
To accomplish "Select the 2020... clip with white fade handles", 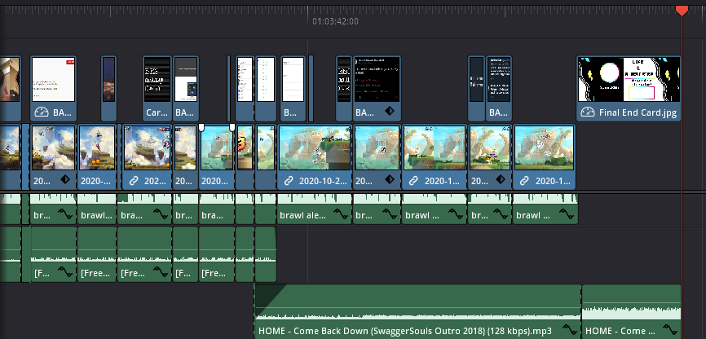I will click(x=217, y=156).
